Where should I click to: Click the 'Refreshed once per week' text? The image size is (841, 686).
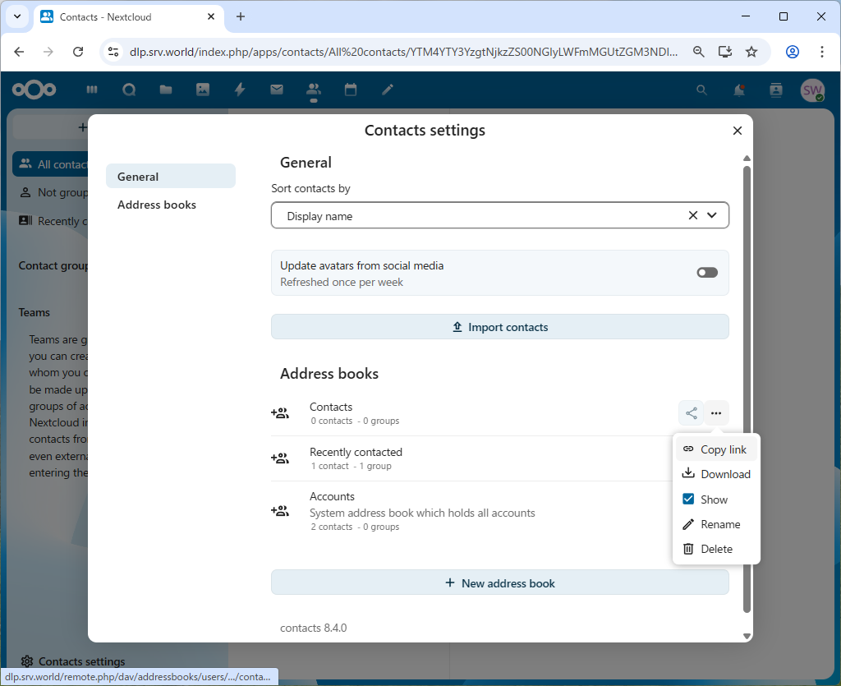341,282
